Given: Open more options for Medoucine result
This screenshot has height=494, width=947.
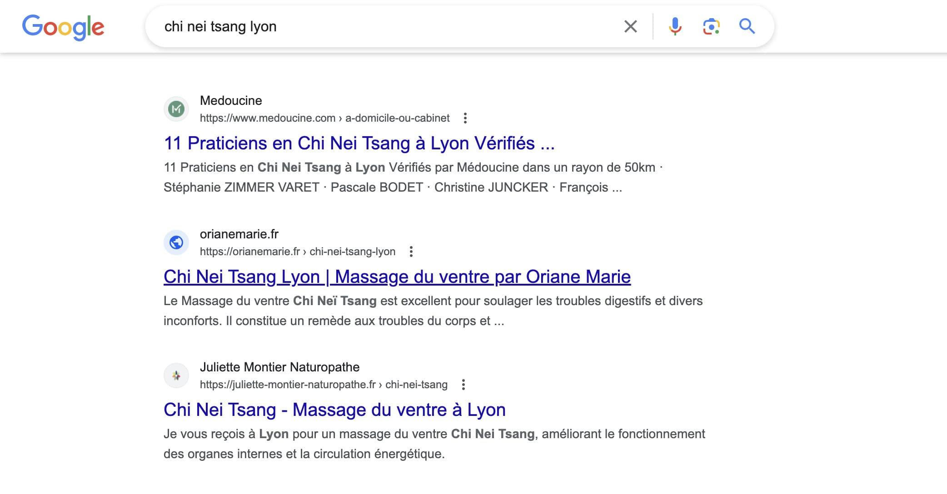Looking at the screenshot, I should (x=465, y=118).
